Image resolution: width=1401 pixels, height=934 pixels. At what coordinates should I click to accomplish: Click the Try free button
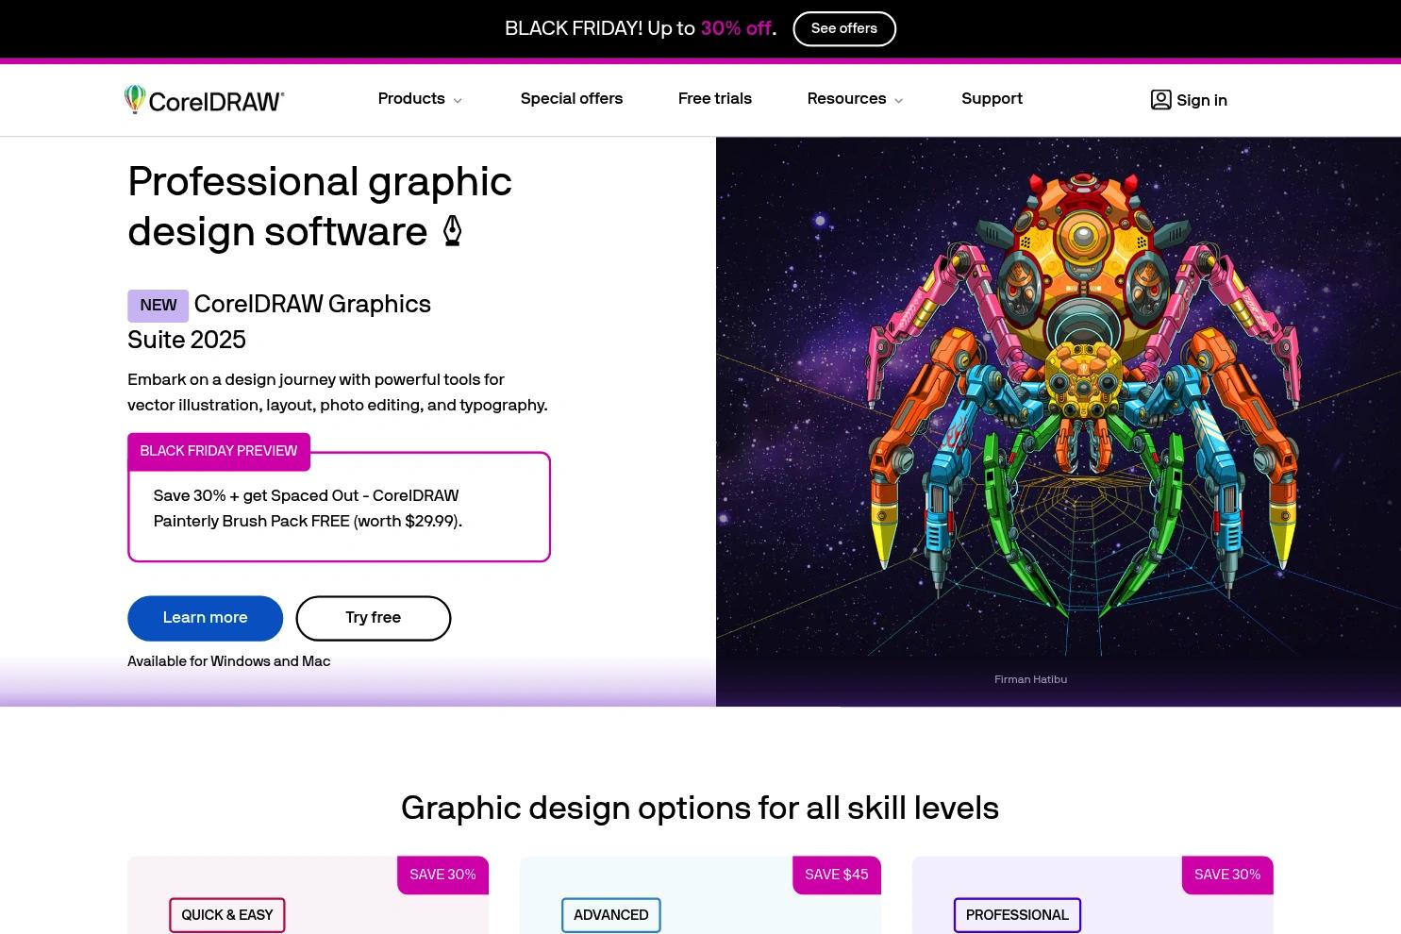point(374,618)
